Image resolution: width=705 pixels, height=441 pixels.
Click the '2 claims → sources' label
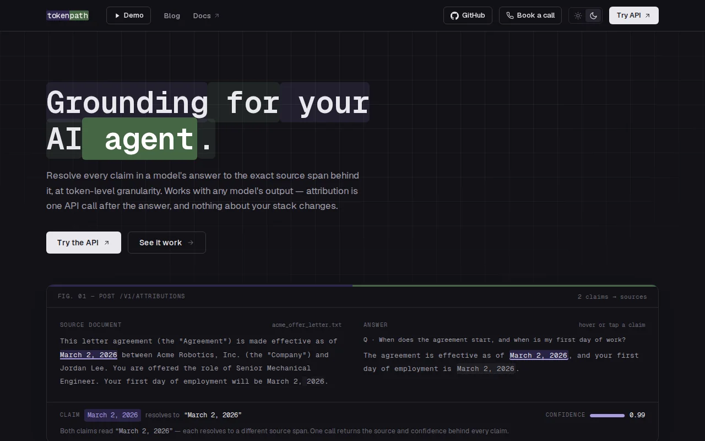pyautogui.click(x=612, y=297)
